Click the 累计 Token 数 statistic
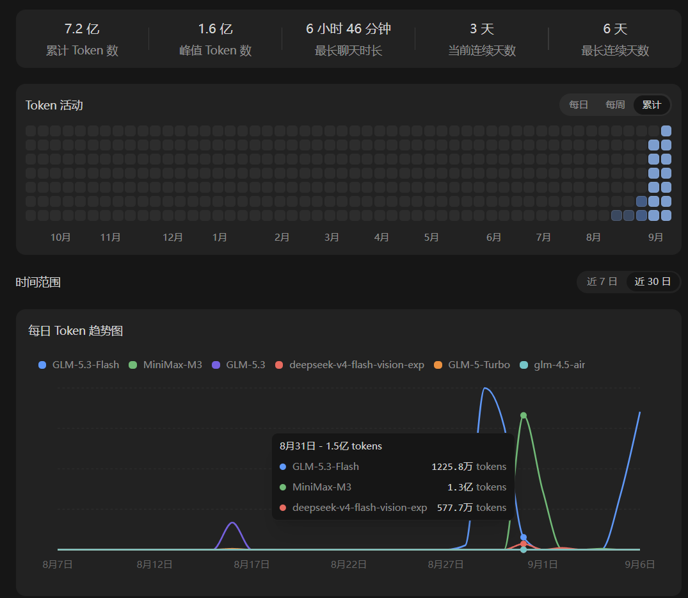Viewport: 688px width, 598px height. [82, 40]
